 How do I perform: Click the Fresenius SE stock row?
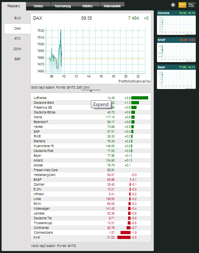91,107
